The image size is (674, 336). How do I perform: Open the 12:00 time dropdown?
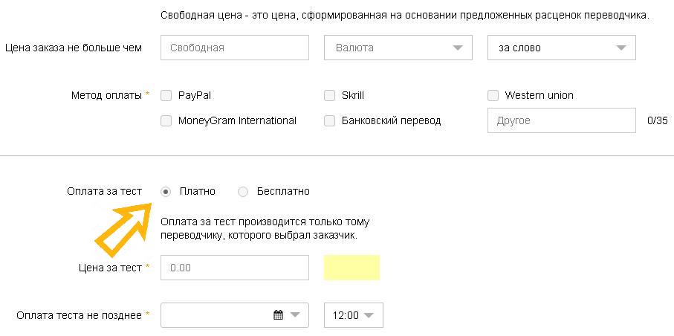click(354, 315)
